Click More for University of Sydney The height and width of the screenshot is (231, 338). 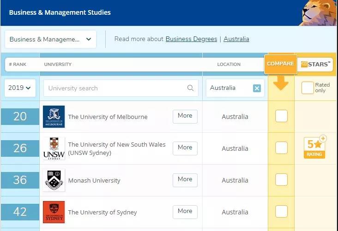[x=185, y=212]
